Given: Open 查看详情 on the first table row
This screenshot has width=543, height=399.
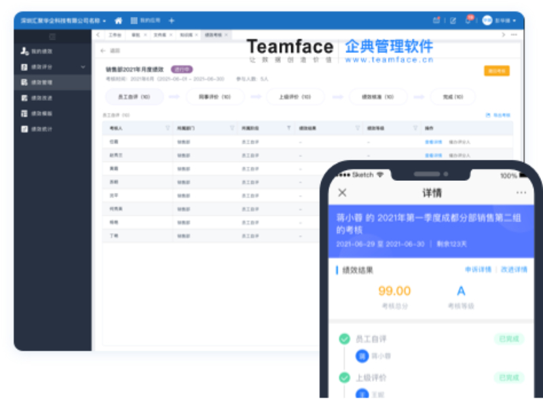Looking at the screenshot, I should tap(434, 142).
